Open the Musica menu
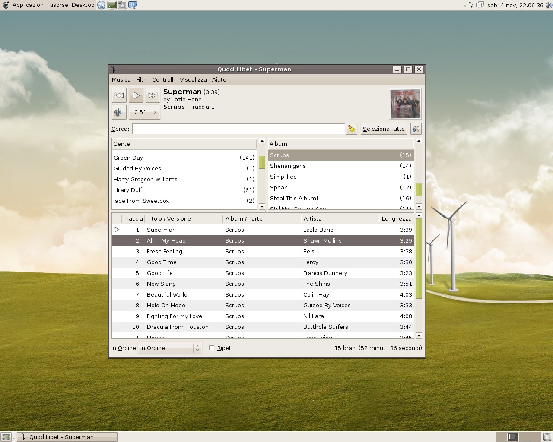 (121, 80)
